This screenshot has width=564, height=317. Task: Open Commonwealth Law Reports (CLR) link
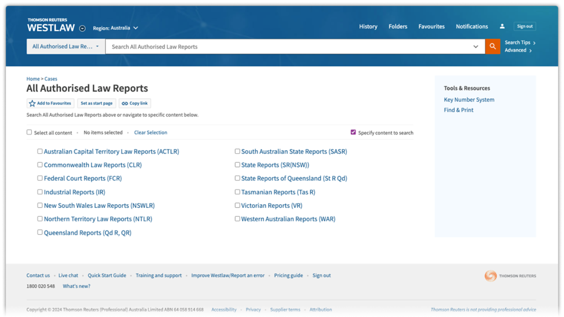(x=93, y=165)
